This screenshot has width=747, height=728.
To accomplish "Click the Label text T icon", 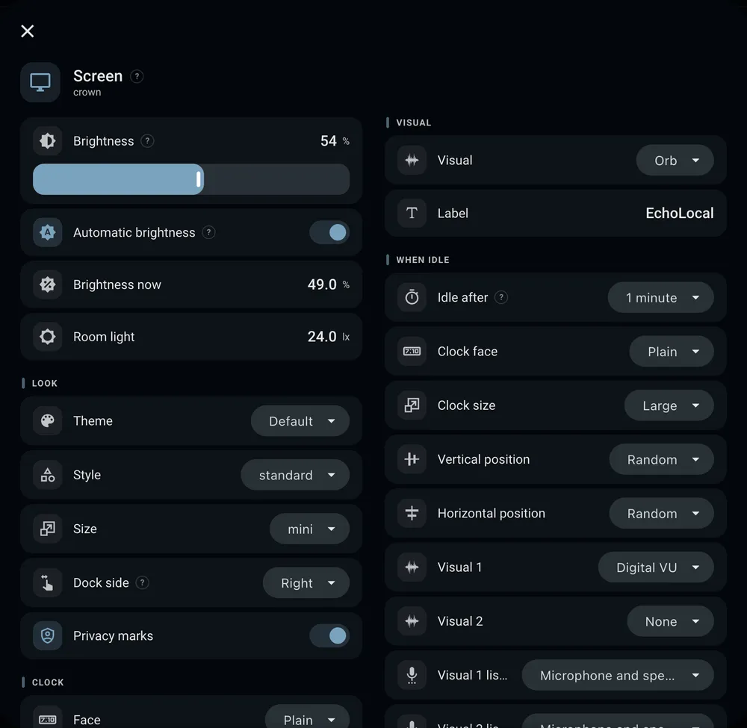I will point(412,214).
